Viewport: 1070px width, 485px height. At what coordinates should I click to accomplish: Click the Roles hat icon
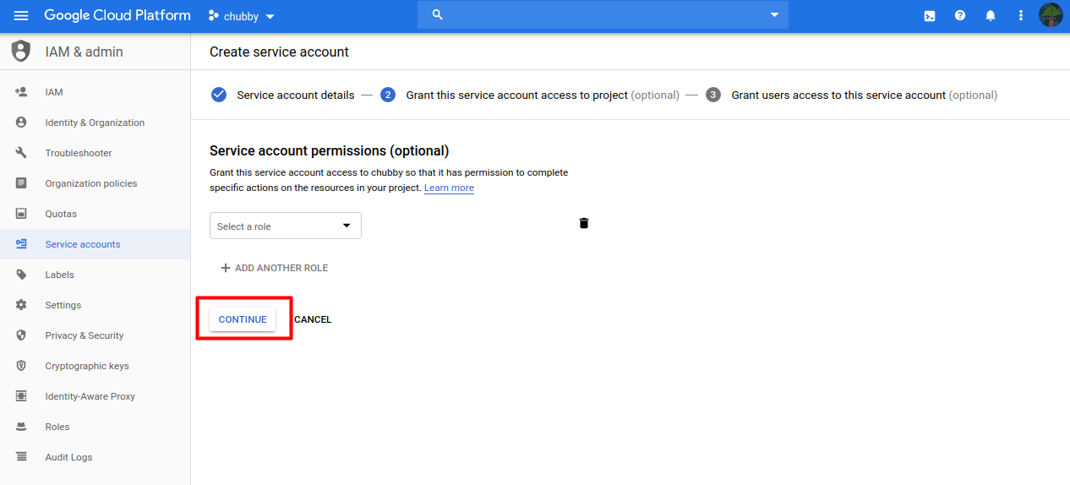tap(21, 427)
